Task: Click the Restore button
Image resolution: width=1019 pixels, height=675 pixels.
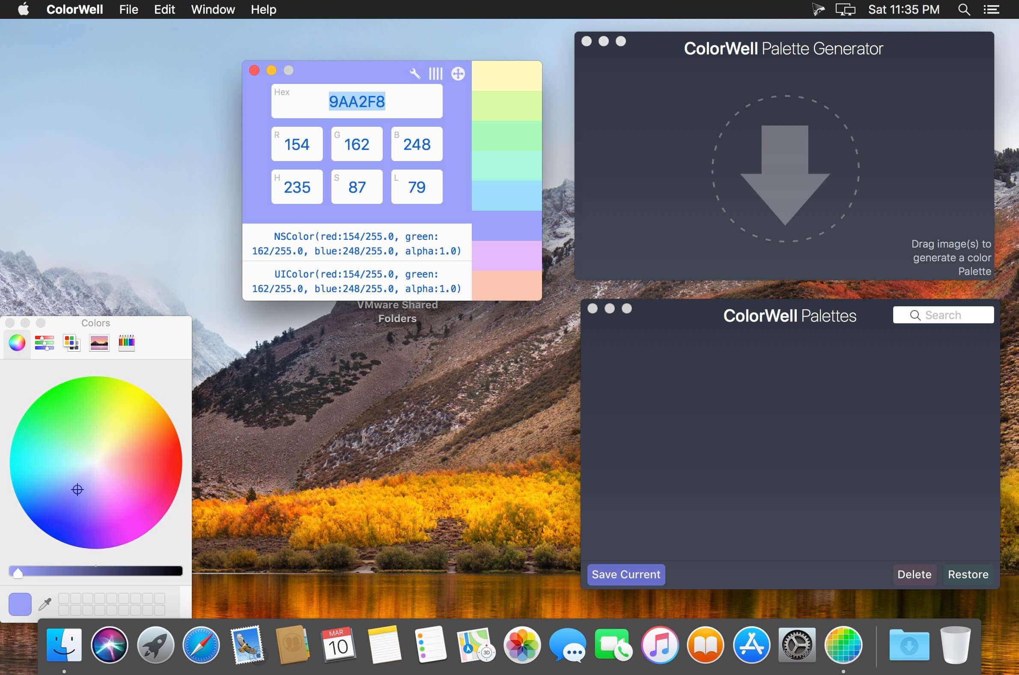Action: point(968,574)
